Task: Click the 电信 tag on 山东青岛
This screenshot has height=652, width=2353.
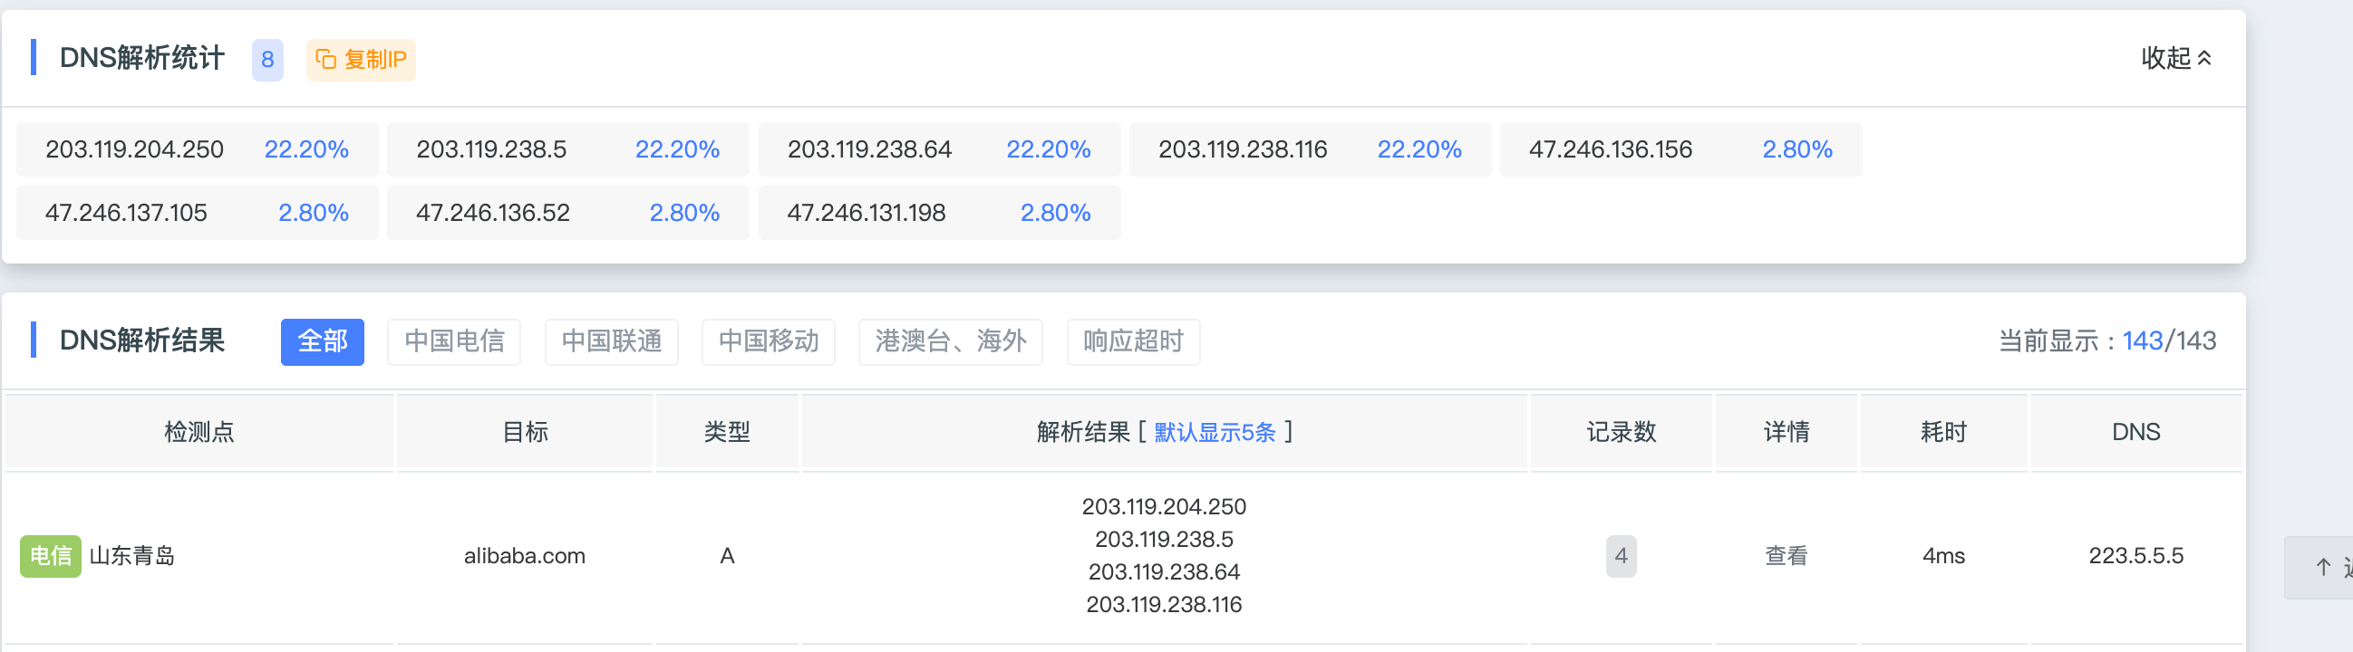Action: [50, 556]
